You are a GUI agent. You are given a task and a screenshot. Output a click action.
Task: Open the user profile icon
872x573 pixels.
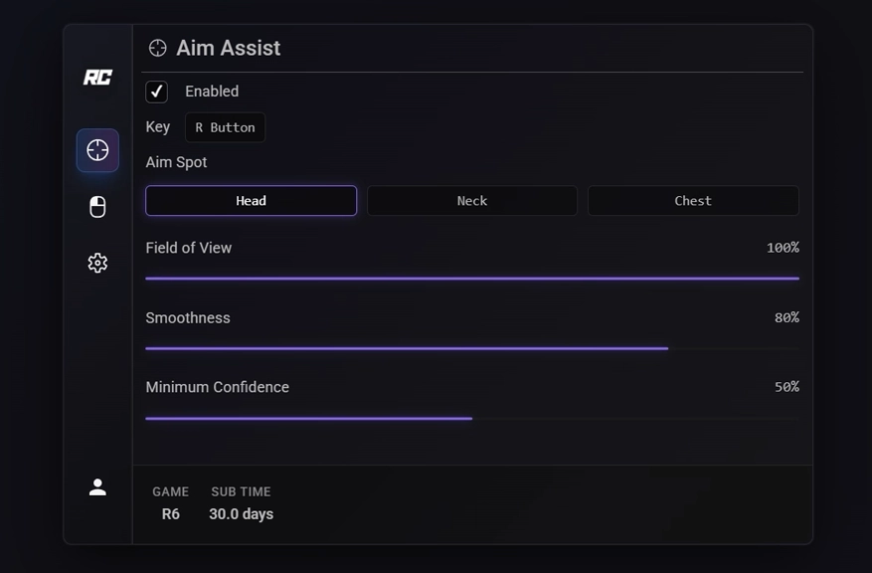tap(97, 487)
